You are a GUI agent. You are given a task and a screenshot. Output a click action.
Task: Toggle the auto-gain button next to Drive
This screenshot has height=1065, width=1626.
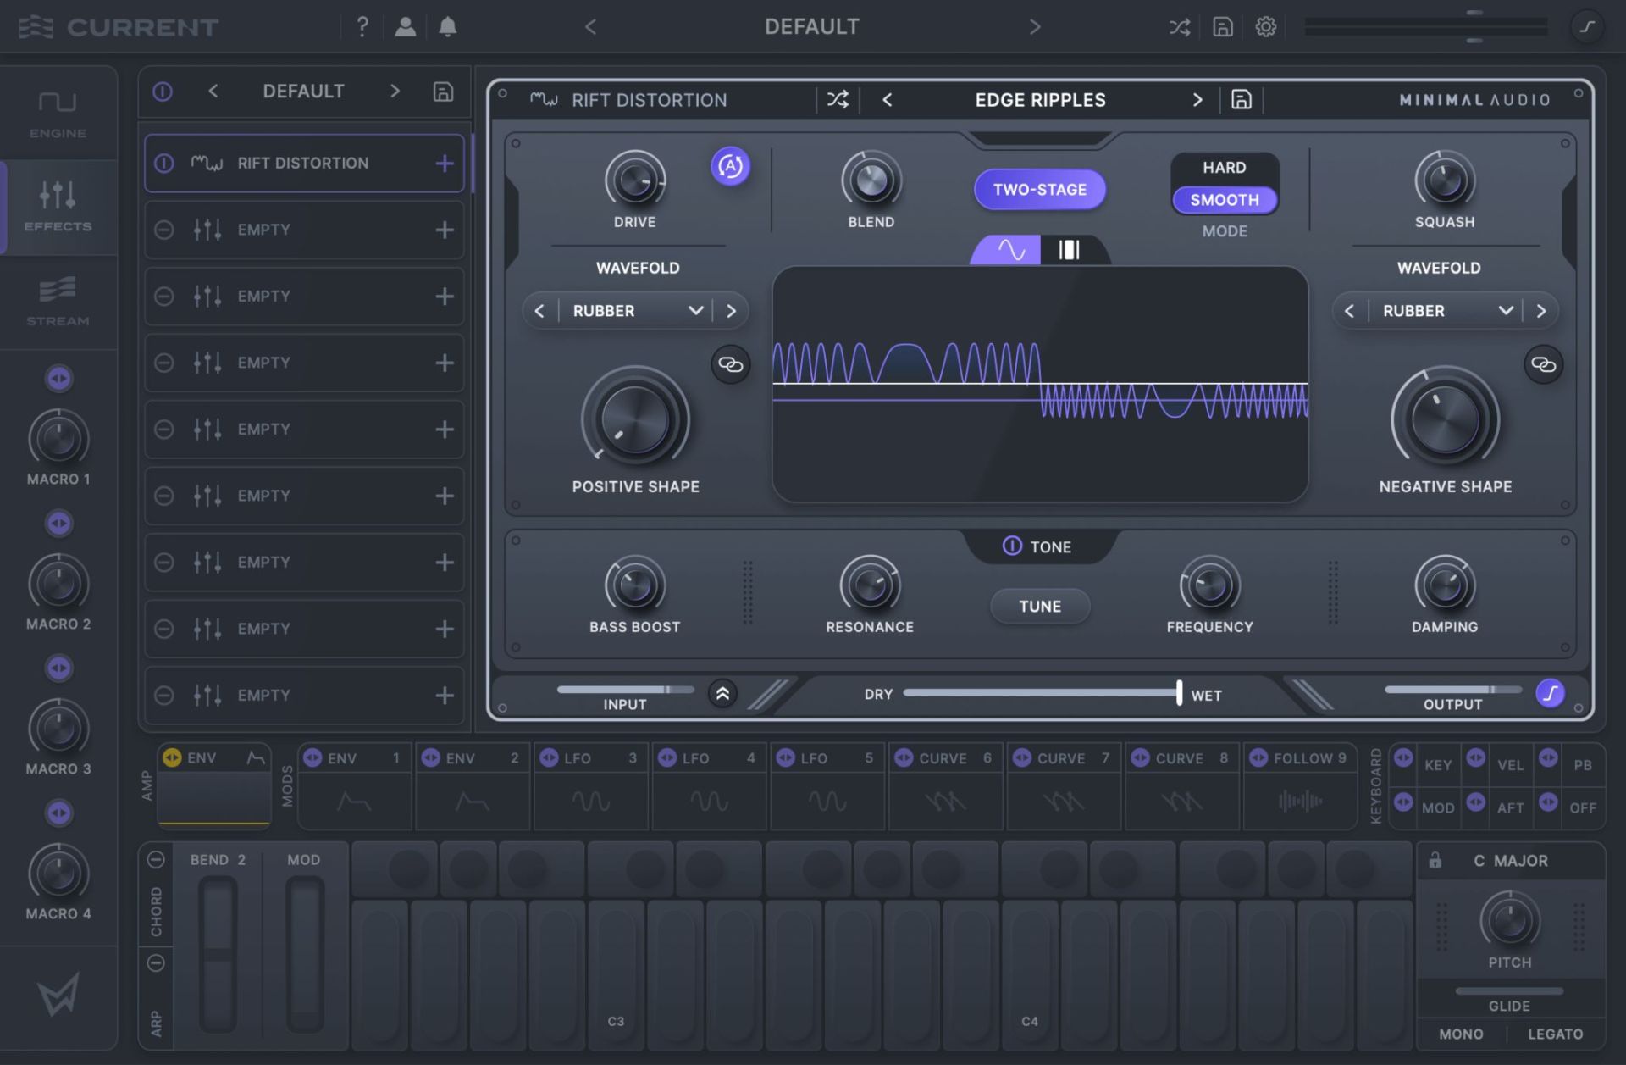(730, 166)
